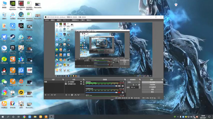This screenshot has height=119, width=213.
Task: Open Windows taskbar search
Action: 8,117
